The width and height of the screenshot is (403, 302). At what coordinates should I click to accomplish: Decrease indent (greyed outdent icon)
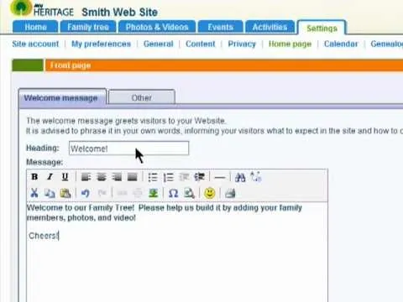184,177
